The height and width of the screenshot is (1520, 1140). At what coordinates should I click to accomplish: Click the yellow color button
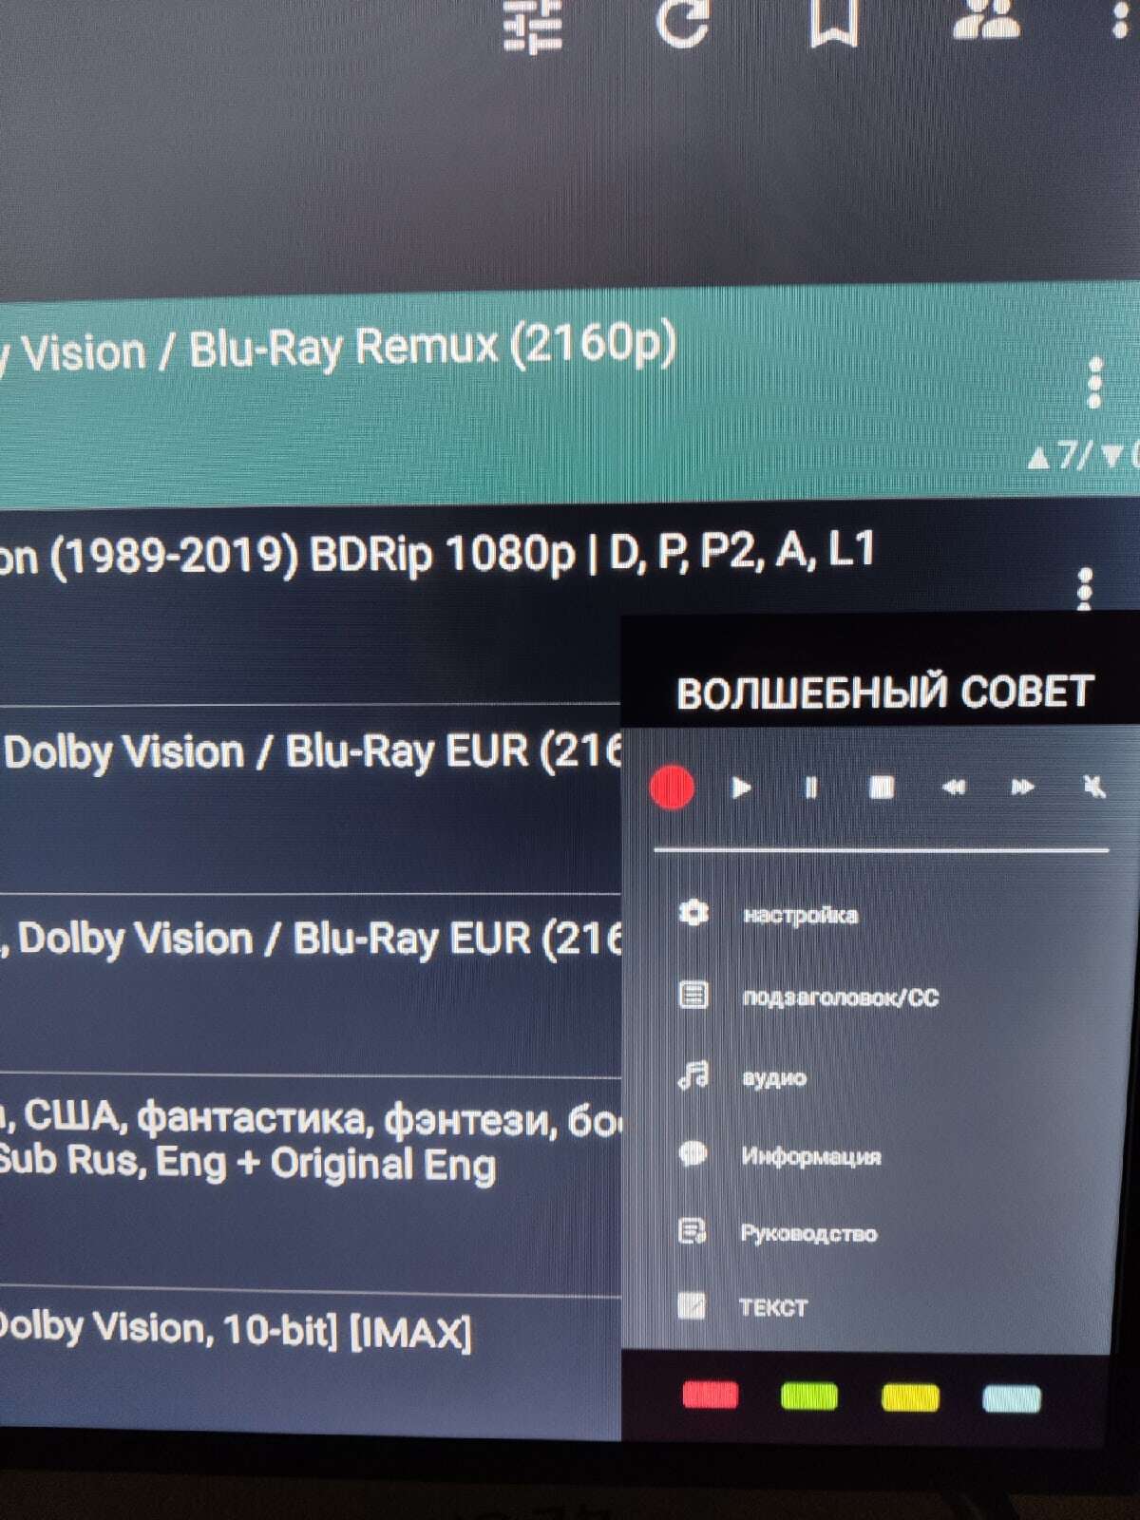tap(909, 1397)
